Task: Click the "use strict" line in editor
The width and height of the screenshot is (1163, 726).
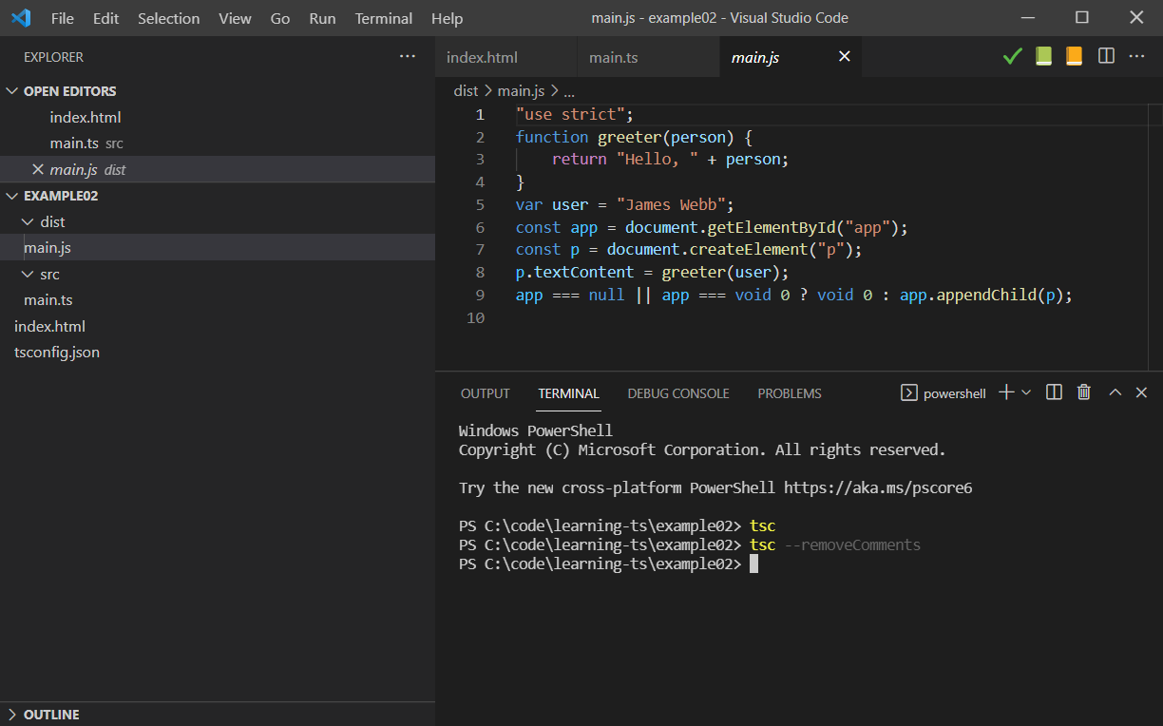Action: tap(574, 114)
